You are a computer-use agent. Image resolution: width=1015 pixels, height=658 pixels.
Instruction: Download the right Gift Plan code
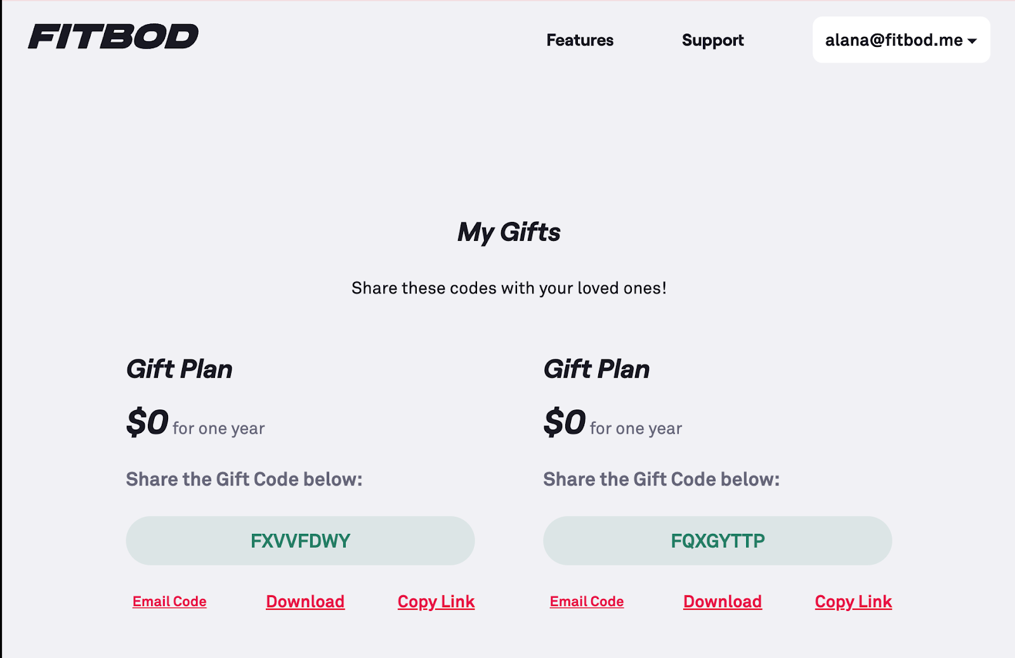point(722,601)
